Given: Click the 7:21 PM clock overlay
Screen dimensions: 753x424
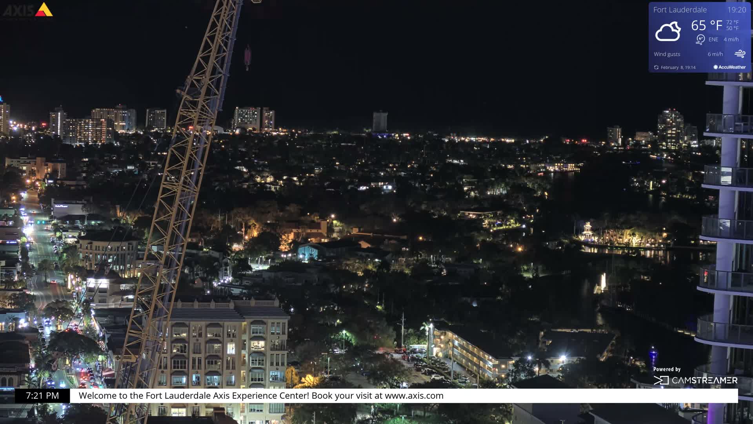Looking at the screenshot, I should [x=42, y=396].
